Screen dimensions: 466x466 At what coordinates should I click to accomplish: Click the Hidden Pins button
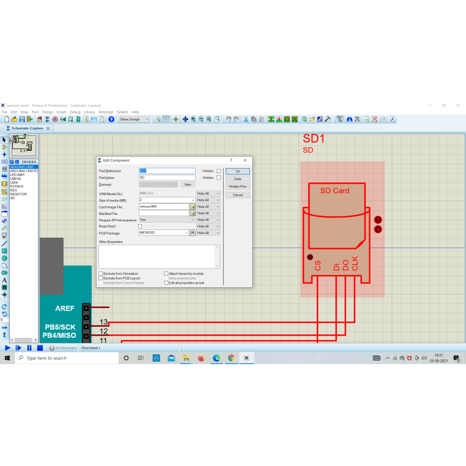pos(238,186)
